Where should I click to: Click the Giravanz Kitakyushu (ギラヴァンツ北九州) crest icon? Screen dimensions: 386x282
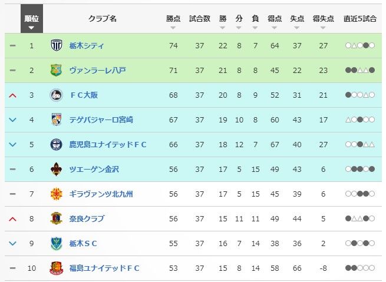[x=56, y=194]
